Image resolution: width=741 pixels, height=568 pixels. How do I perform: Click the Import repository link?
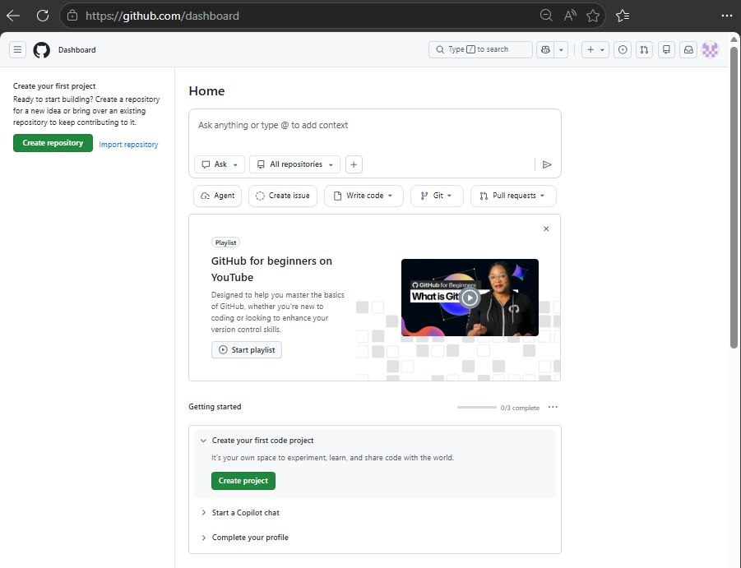pos(128,144)
